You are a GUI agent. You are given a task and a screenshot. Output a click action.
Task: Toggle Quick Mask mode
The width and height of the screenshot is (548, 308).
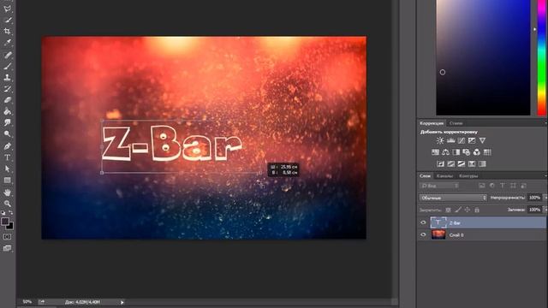point(7,237)
